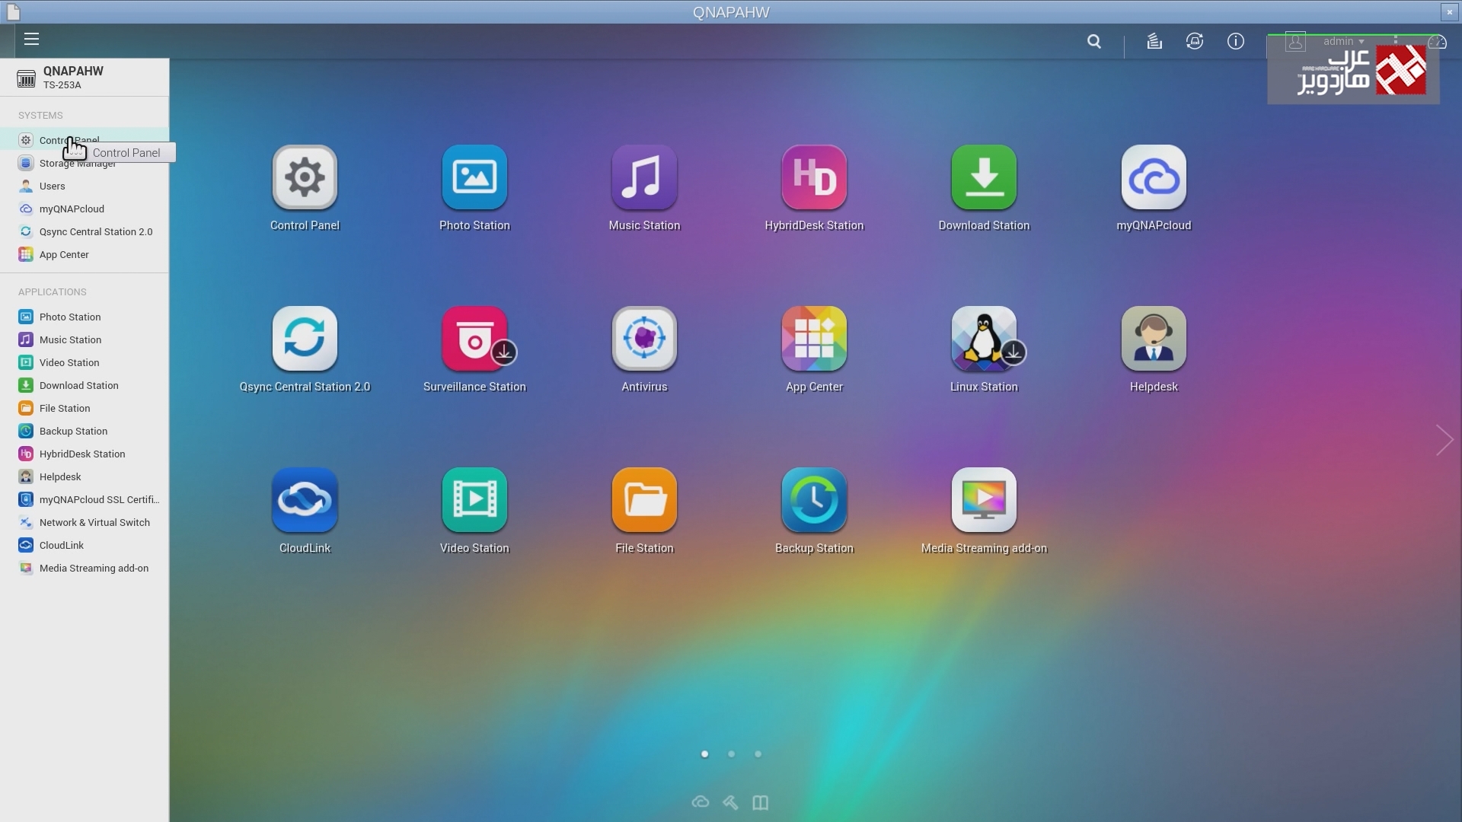Select Storage Manager in sidebar
The width and height of the screenshot is (1462, 822).
tap(85, 163)
